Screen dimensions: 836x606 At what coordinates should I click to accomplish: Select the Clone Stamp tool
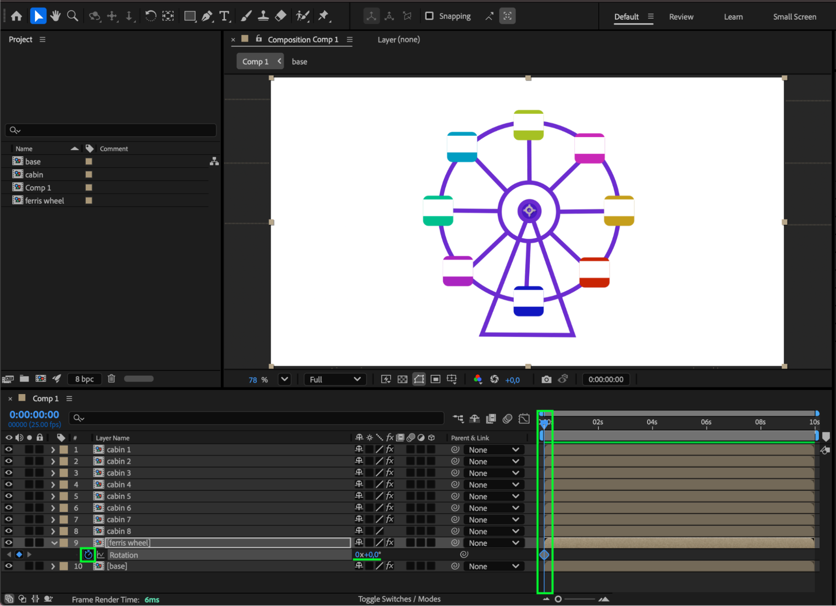tap(263, 16)
